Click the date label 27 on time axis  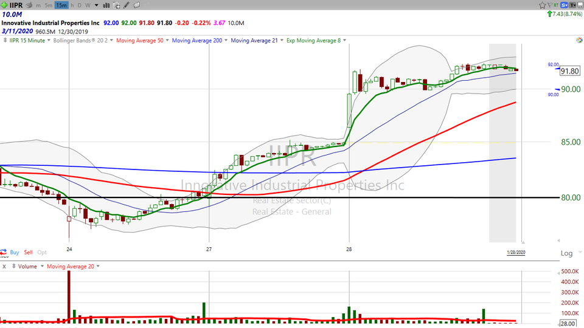tap(209, 249)
